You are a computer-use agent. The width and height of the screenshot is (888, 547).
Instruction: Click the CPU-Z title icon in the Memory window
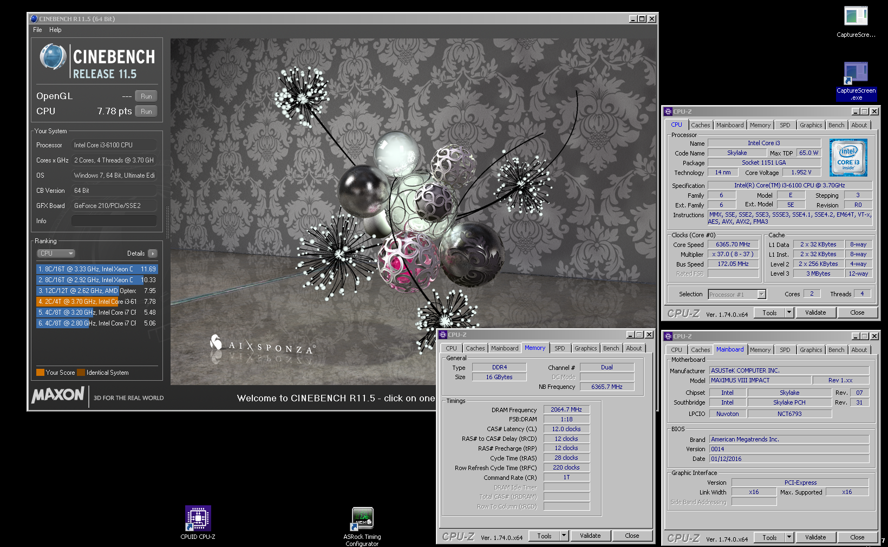tap(443, 335)
